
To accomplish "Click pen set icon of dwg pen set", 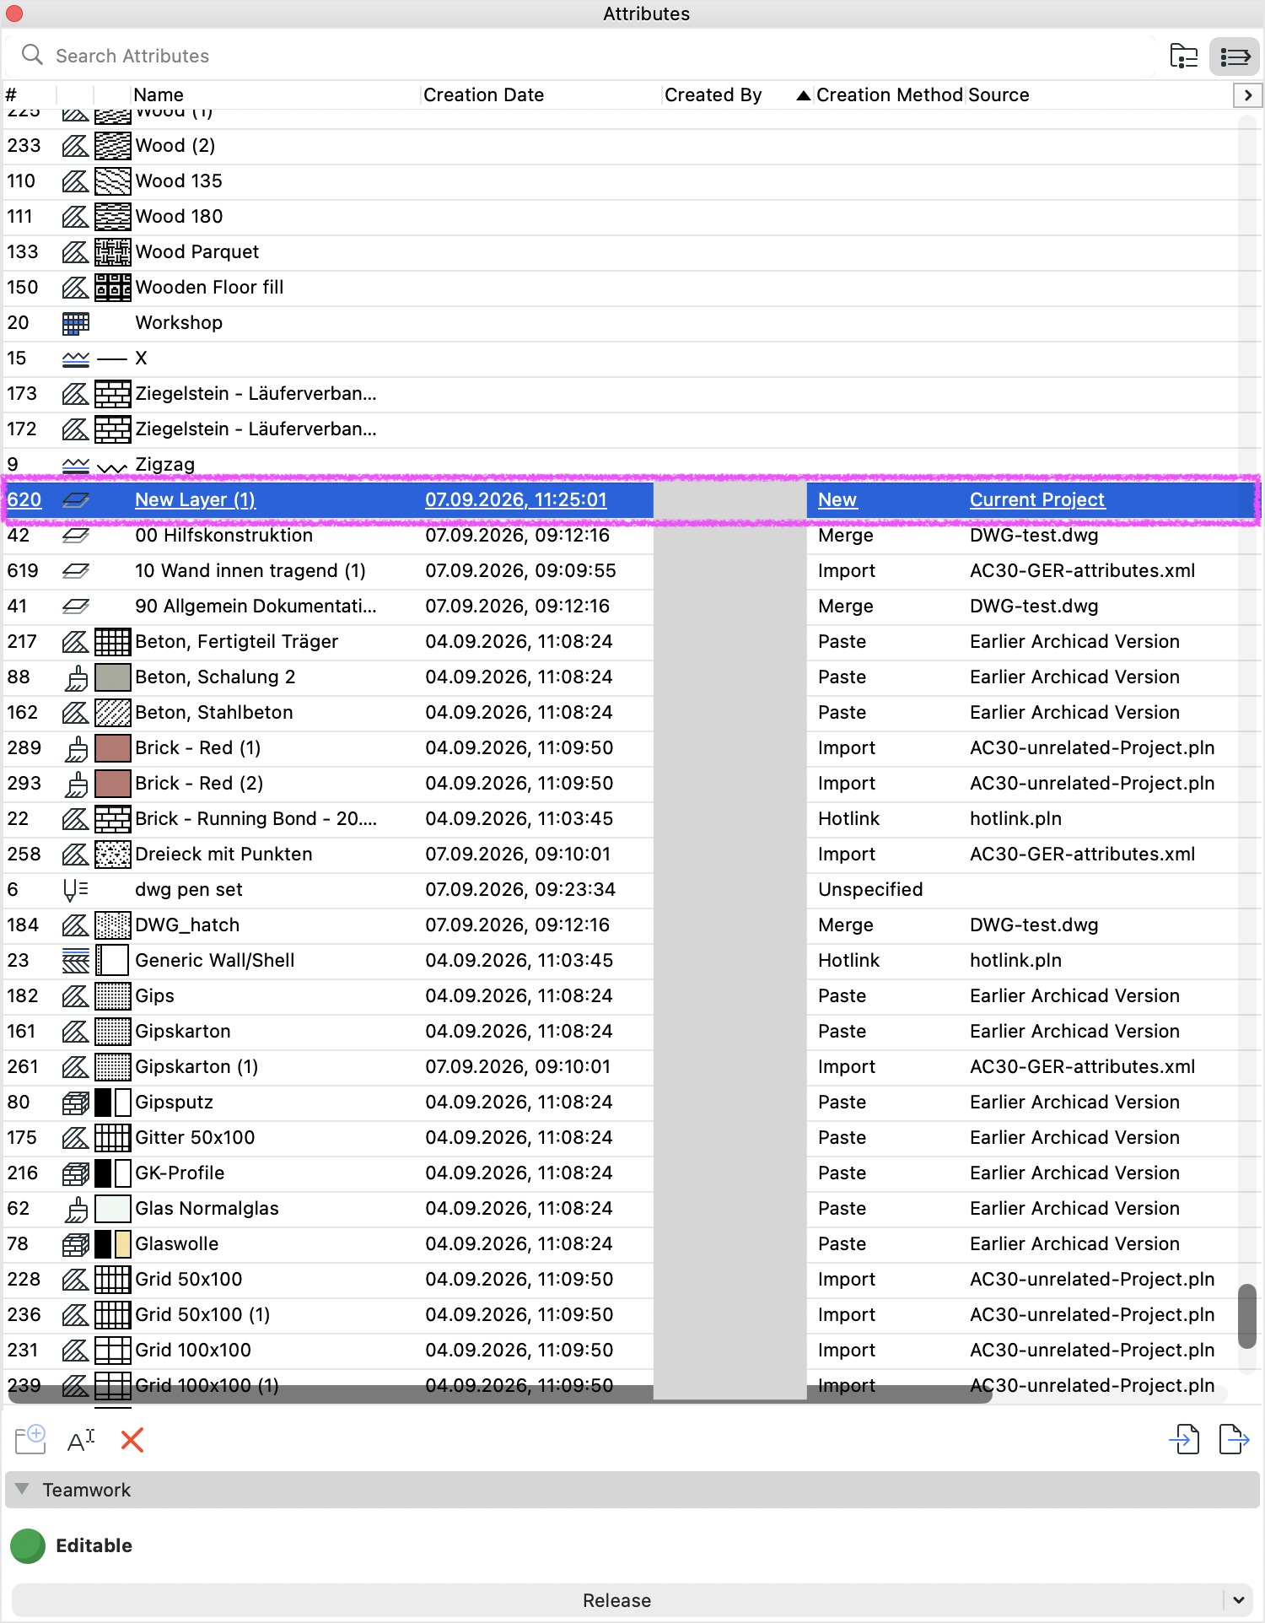I will (76, 890).
